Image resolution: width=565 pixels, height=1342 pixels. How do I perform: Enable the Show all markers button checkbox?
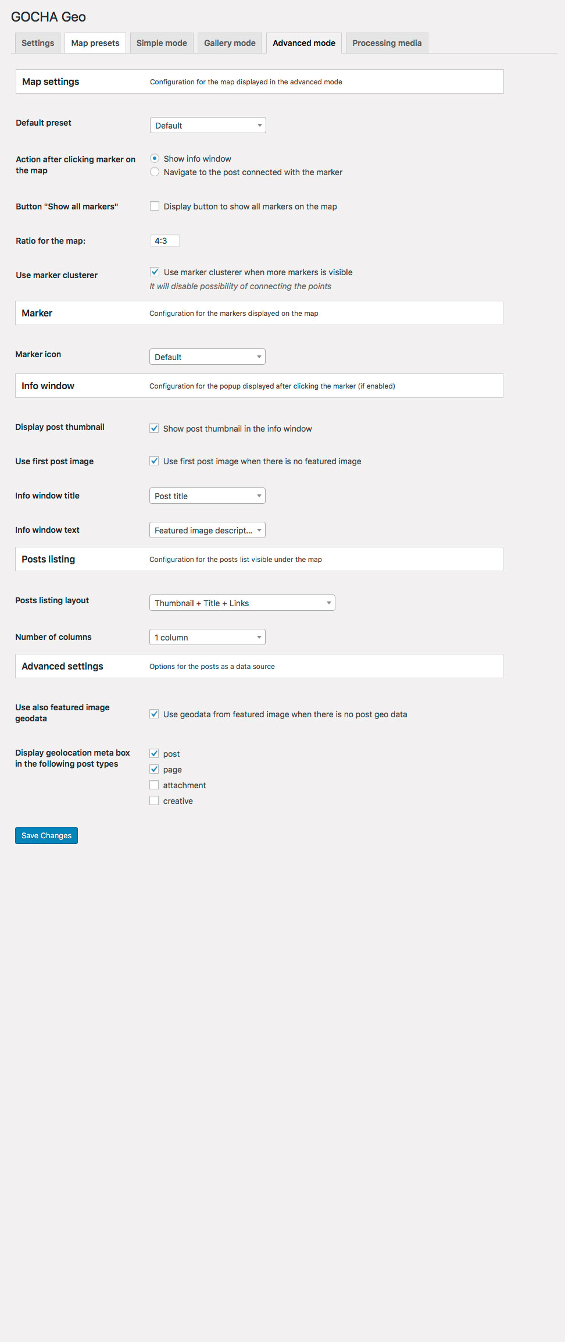[x=155, y=206]
